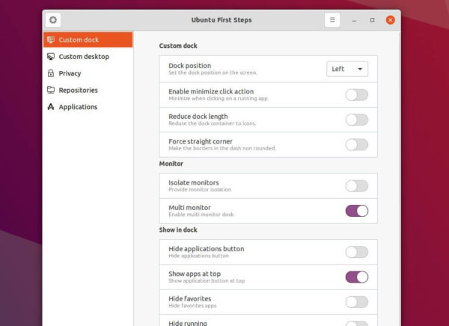The width and height of the screenshot is (449, 326).
Task: Click the Dock position label
Action: [x=189, y=66]
